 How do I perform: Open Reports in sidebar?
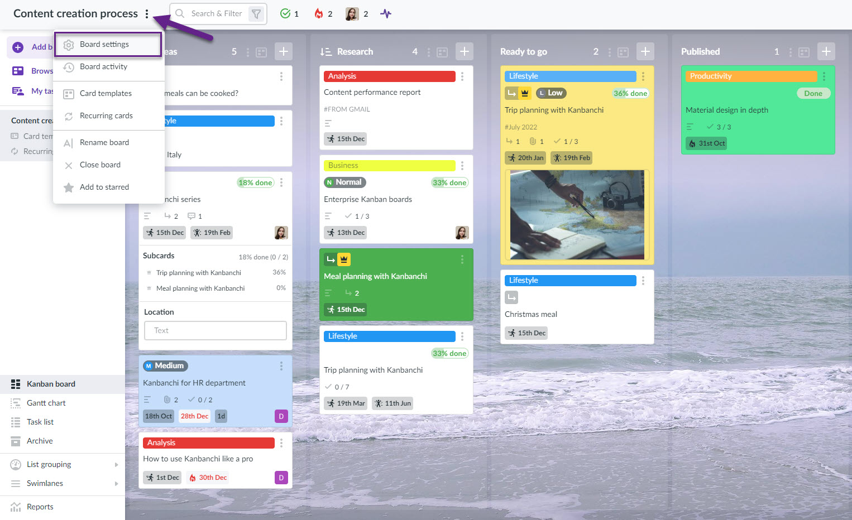(63, 507)
